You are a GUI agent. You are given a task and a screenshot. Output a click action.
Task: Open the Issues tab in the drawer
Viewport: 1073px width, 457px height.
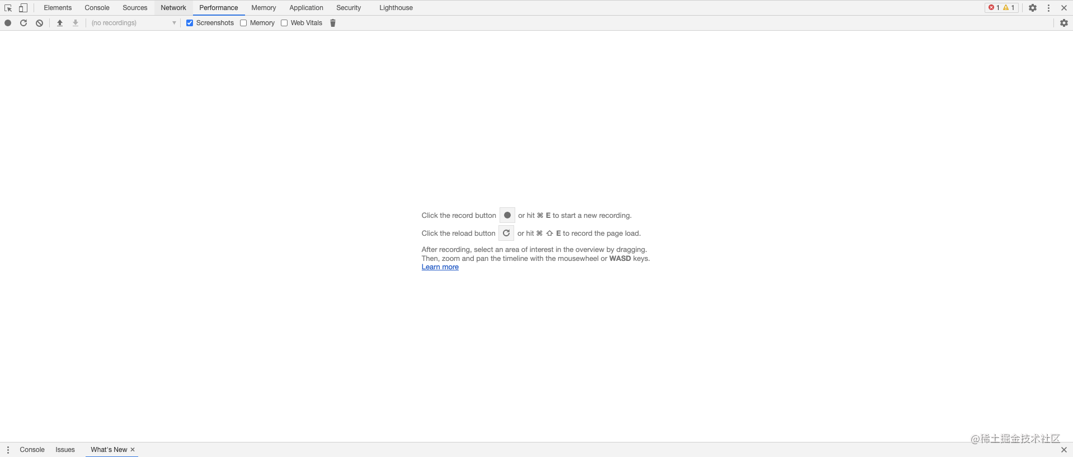click(x=65, y=450)
